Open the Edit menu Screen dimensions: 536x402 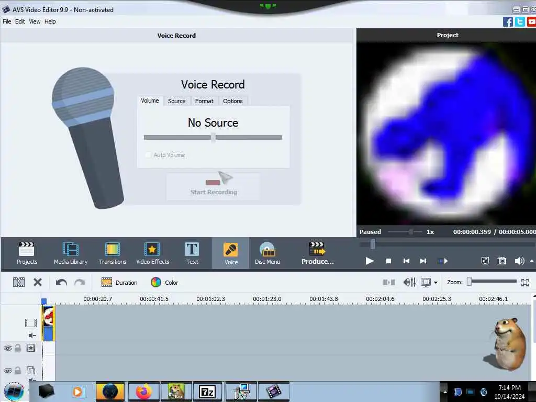pyautogui.click(x=20, y=21)
